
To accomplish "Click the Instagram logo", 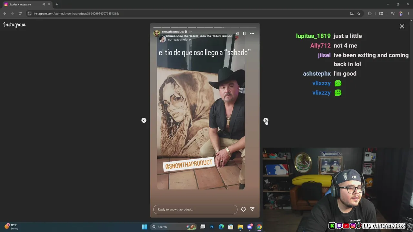I will click(15, 25).
